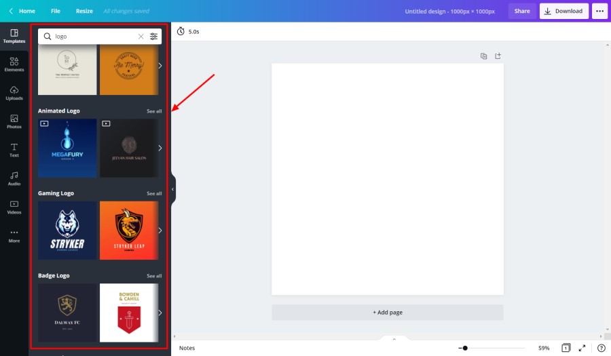Expand the bottom pages drawer chevron
The width and height of the screenshot is (611, 356).
coord(394,339)
